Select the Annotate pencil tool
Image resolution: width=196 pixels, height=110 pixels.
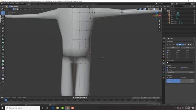[3, 35]
